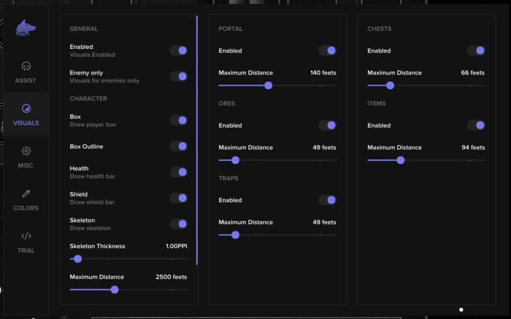
Task: Turn off the Chests Enabled toggle
Action: coord(476,50)
